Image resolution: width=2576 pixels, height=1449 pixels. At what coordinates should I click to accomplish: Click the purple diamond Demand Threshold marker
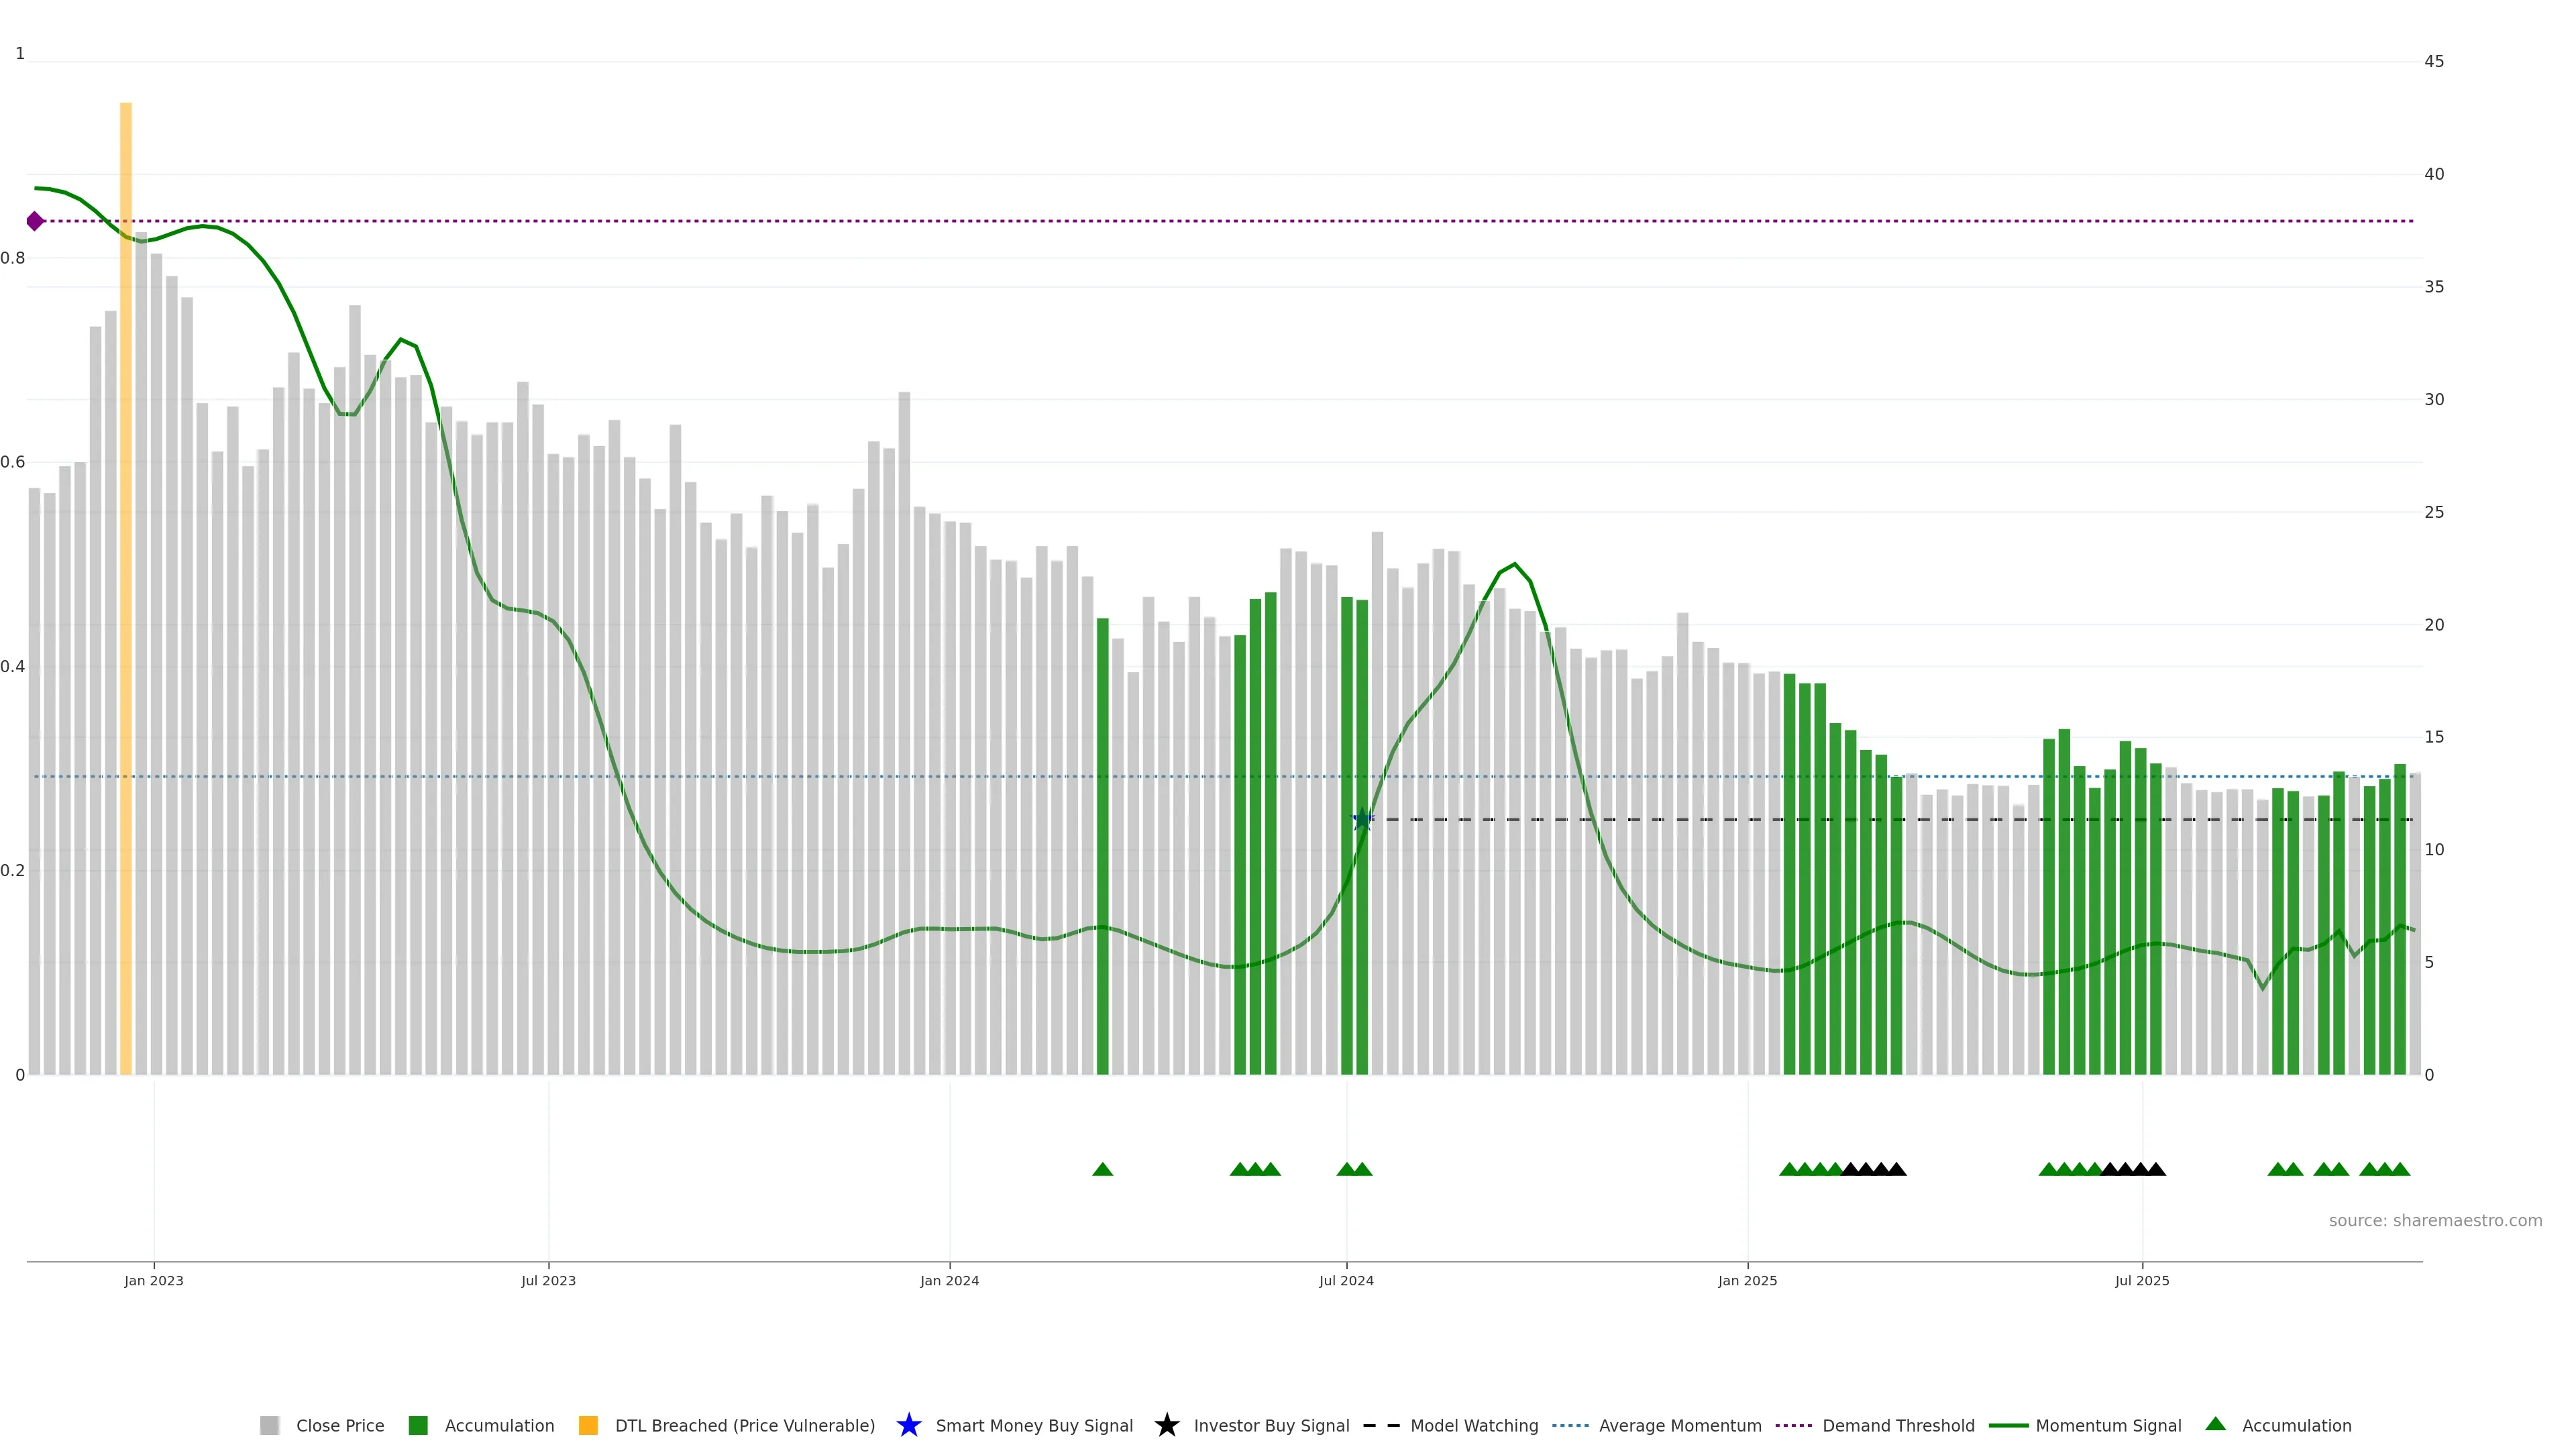click(35, 221)
